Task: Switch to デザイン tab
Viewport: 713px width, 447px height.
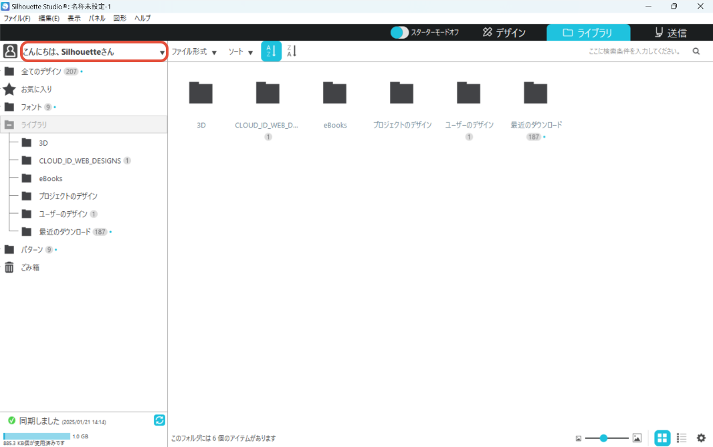Action: 504,32
